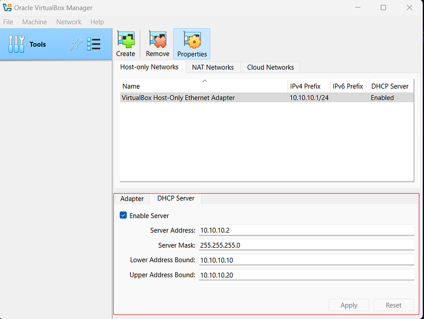The image size is (424, 319).
Task: Maximize the VirtualBox Manager window
Action: [x=383, y=7]
